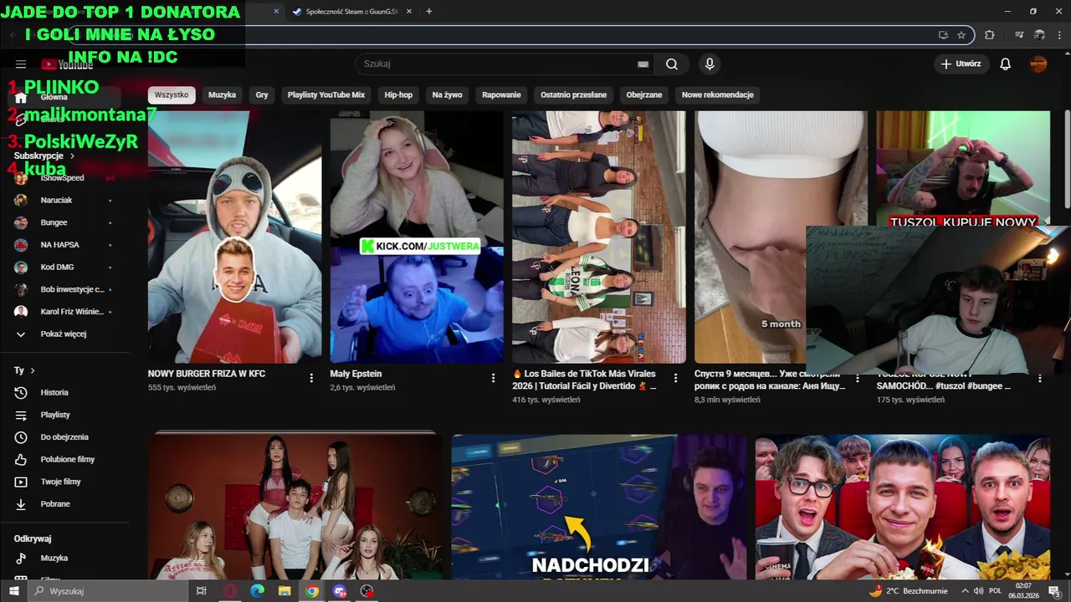
Task: Open Do obejrzenia watch later list
Action: tap(65, 437)
